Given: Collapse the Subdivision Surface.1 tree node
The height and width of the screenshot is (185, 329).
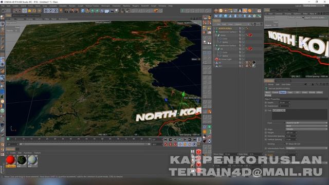Looking at the screenshot, I should click(x=214, y=32).
